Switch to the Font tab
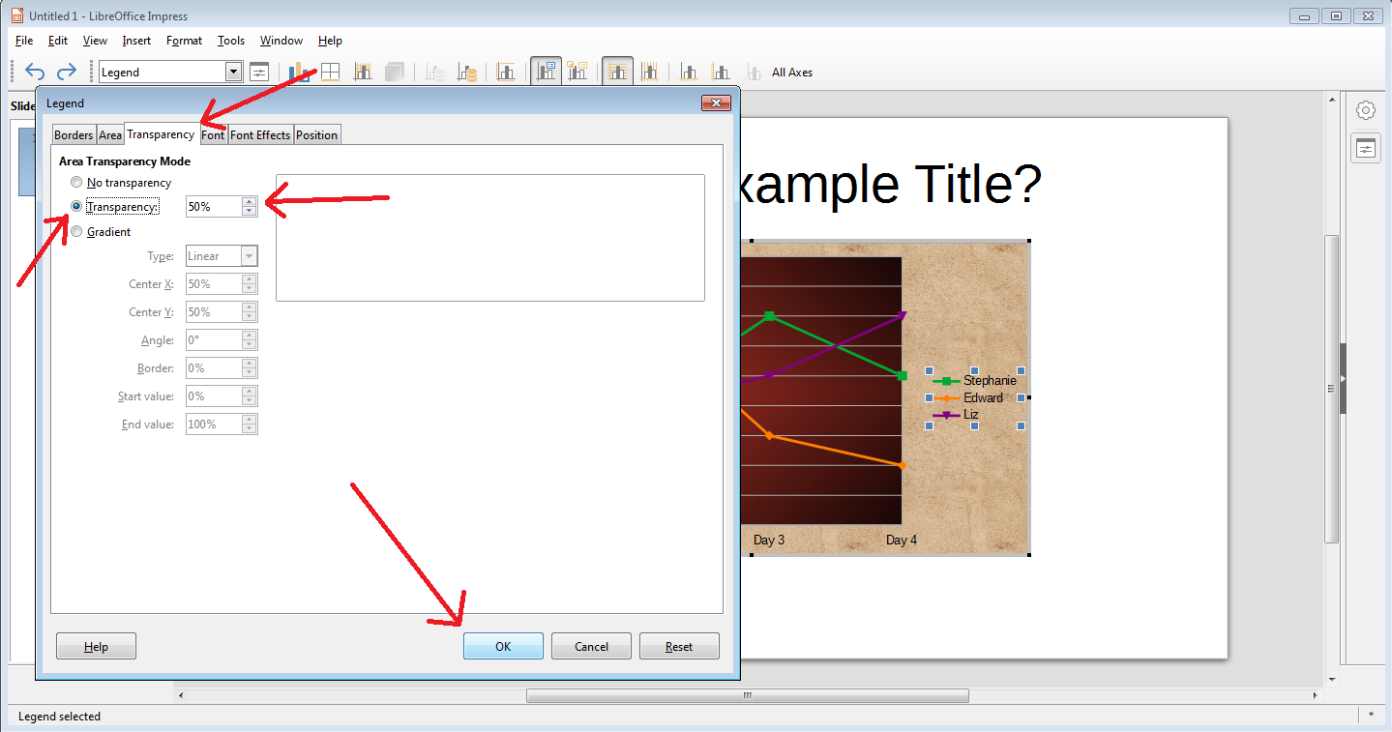 tap(213, 135)
